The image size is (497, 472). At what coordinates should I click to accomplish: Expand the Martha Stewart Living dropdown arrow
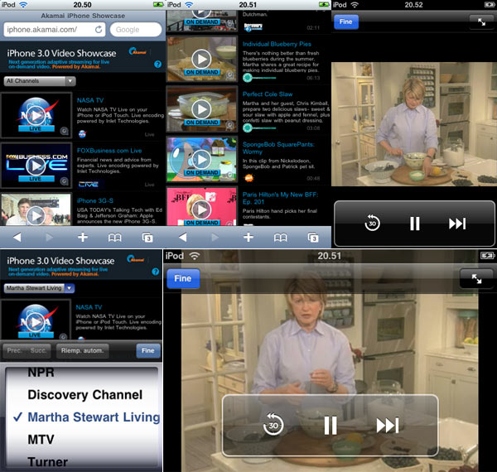(x=69, y=288)
